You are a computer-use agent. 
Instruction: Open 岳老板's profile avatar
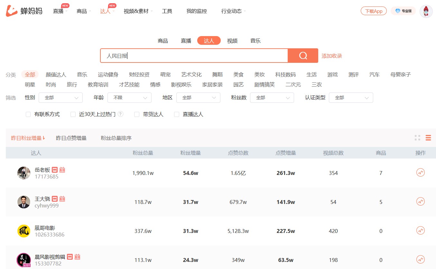point(24,173)
